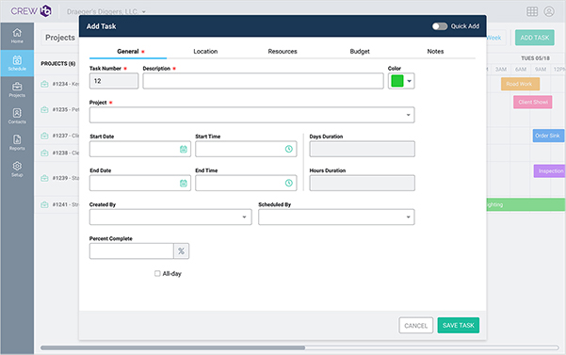Check the All-day checkbox
The image size is (566, 355).
click(x=157, y=273)
